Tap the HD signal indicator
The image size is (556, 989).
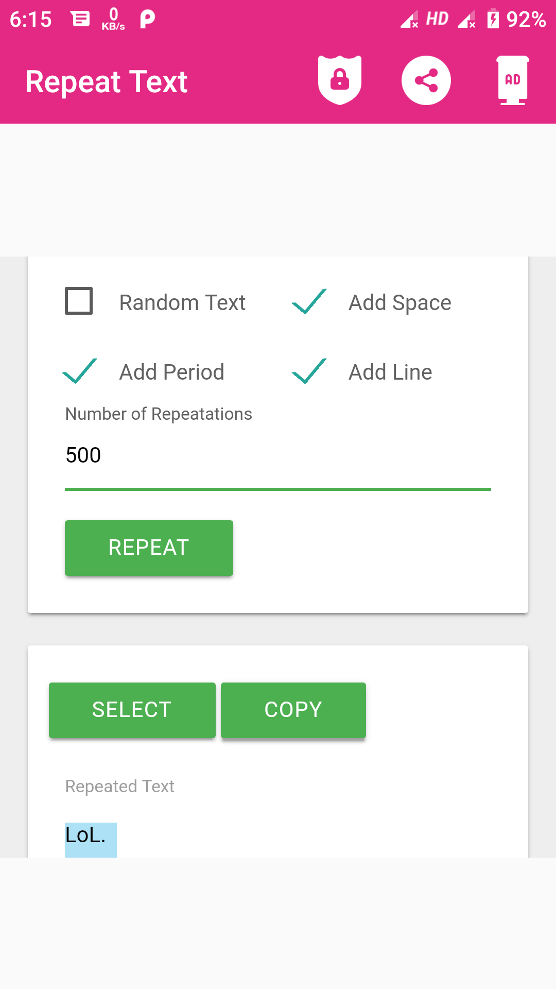point(437,20)
